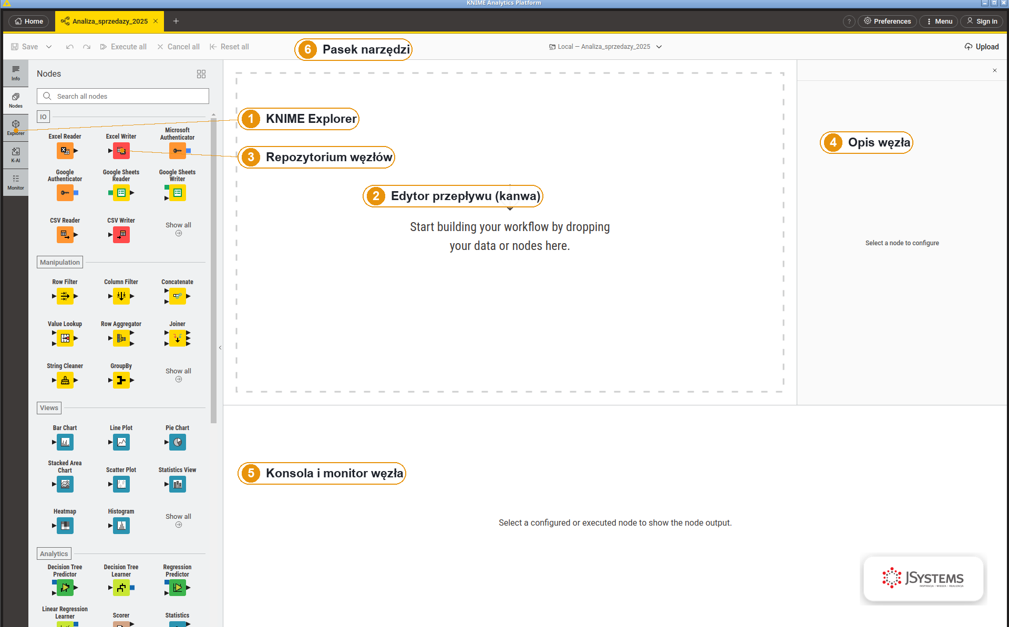
Task: Open the Menu button
Action: click(x=939, y=22)
